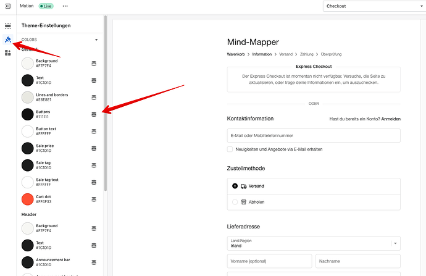Open the Button text white swatch
Screen dimensions: 426x276
click(27, 132)
